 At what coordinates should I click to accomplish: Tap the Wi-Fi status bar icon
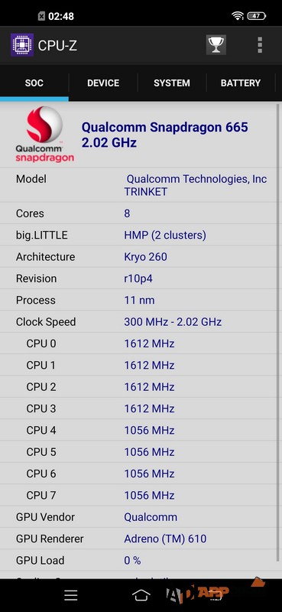click(x=237, y=16)
